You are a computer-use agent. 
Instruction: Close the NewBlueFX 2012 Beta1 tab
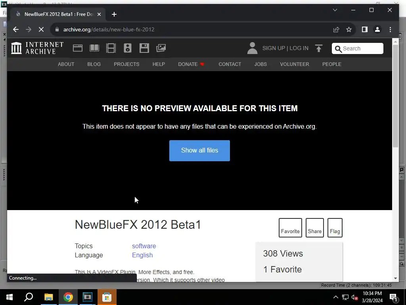point(99,14)
